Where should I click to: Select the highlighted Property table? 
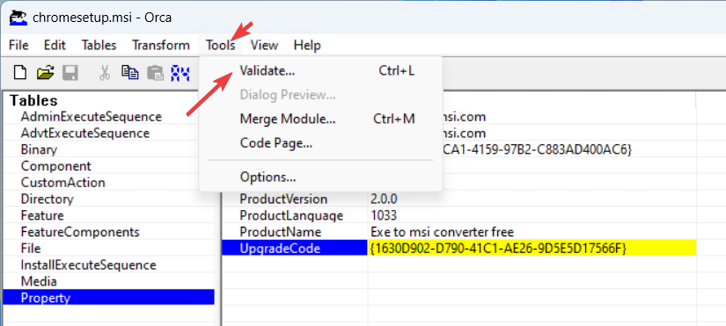108,298
